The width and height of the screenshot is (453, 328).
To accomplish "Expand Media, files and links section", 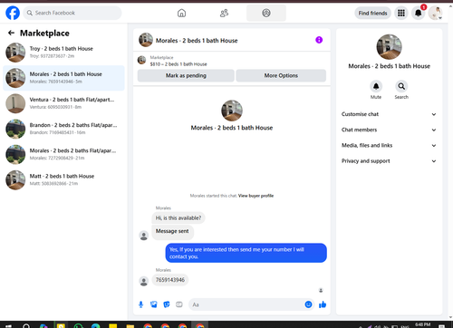I will [389, 146].
